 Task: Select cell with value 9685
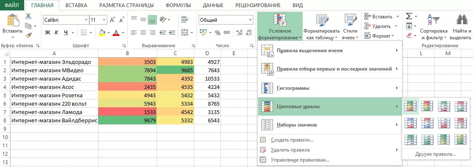176,70
